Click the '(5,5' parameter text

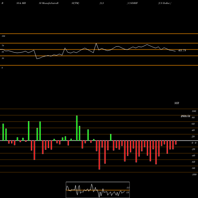(x=102, y=3)
